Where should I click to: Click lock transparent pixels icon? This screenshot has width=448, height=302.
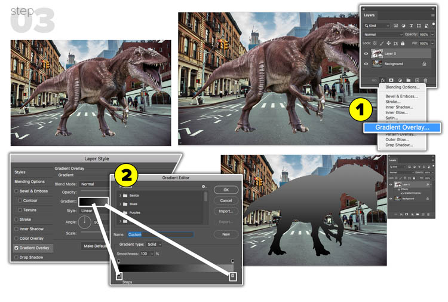click(x=375, y=43)
